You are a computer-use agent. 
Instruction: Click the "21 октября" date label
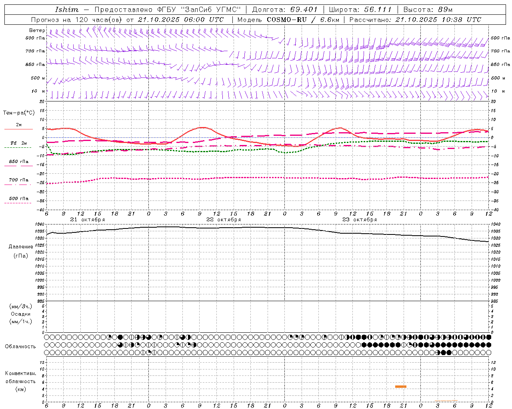[87, 220]
